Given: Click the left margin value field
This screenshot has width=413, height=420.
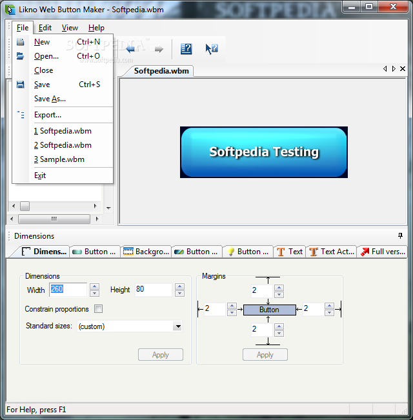Looking at the screenshot, I should tap(215, 309).
